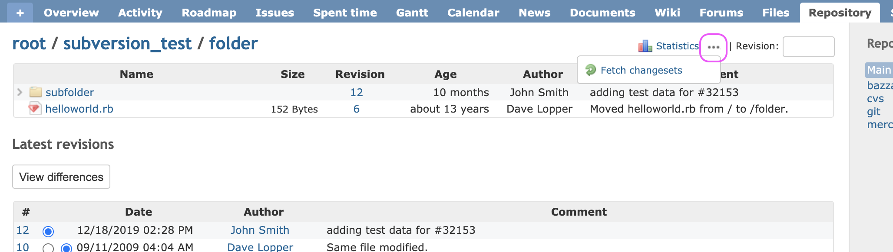Go to subversion_test in the breadcrumb
Image resolution: width=893 pixels, height=252 pixels.
pyautogui.click(x=127, y=43)
